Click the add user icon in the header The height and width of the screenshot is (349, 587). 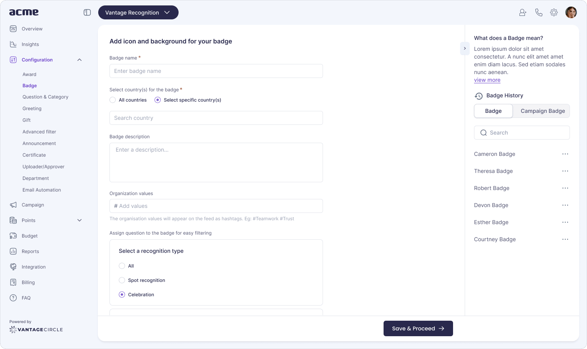[x=523, y=12]
